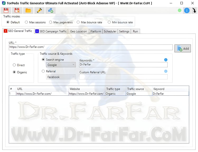Switch to SEO General Traffic tab
This screenshot has height=152, width=198.
click(x=18, y=31)
